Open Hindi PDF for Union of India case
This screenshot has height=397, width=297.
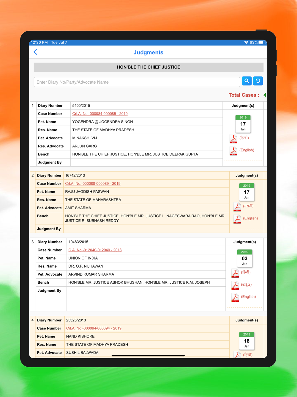(241, 273)
